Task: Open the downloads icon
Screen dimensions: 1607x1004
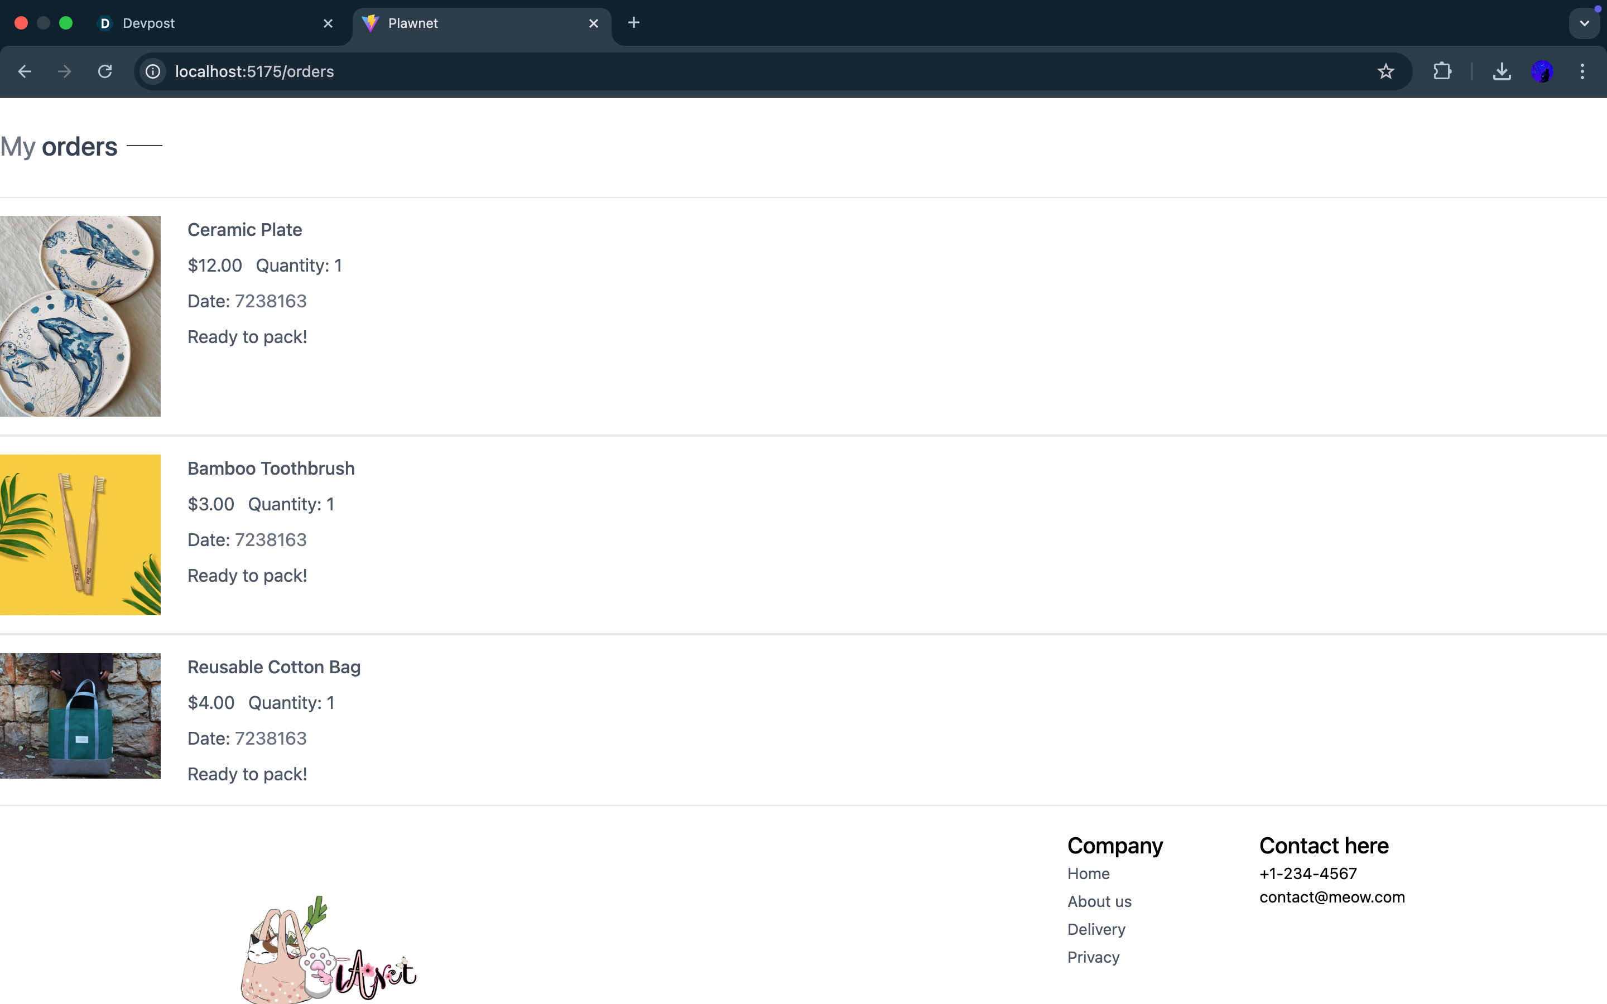Action: (1502, 72)
